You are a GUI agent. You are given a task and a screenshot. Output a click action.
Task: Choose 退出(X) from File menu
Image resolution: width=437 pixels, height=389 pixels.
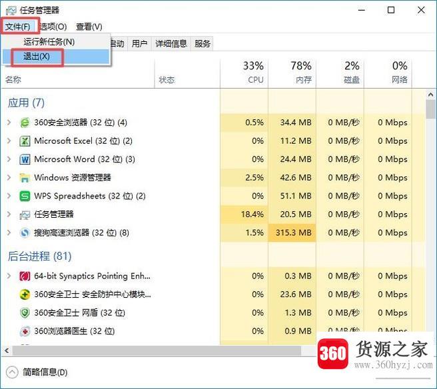pyautogui.click(x=56, y=57)
